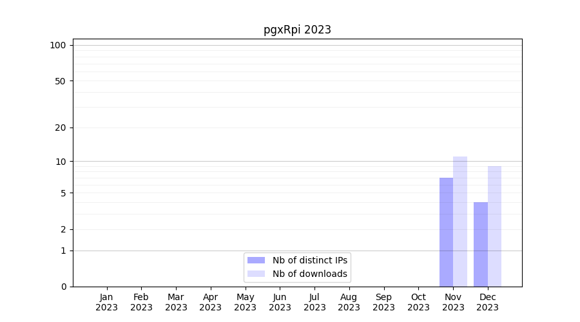The width and height of the screenshot is (580, 322).
Task: Select the Sep 2023 x-axis label
Action: tap(383, 302)
